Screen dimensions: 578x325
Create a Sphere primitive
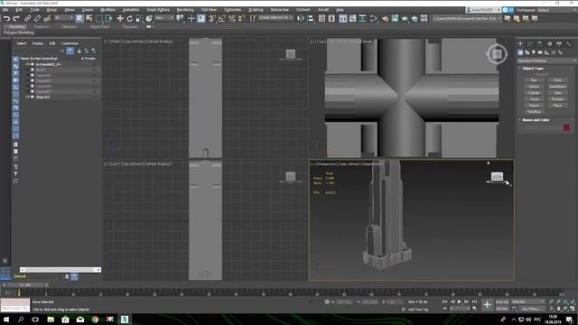(x=534, y=87)
